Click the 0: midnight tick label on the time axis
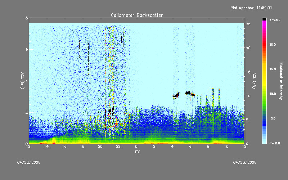 click(x=137, y=147)
